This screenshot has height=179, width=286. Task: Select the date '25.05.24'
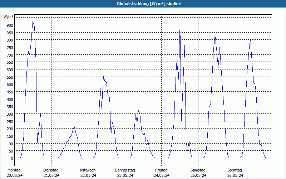click(x=198, y=175)
